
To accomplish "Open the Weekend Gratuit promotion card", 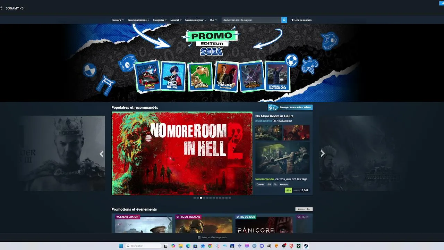I will pyautogui.click(x=144, y=224).
